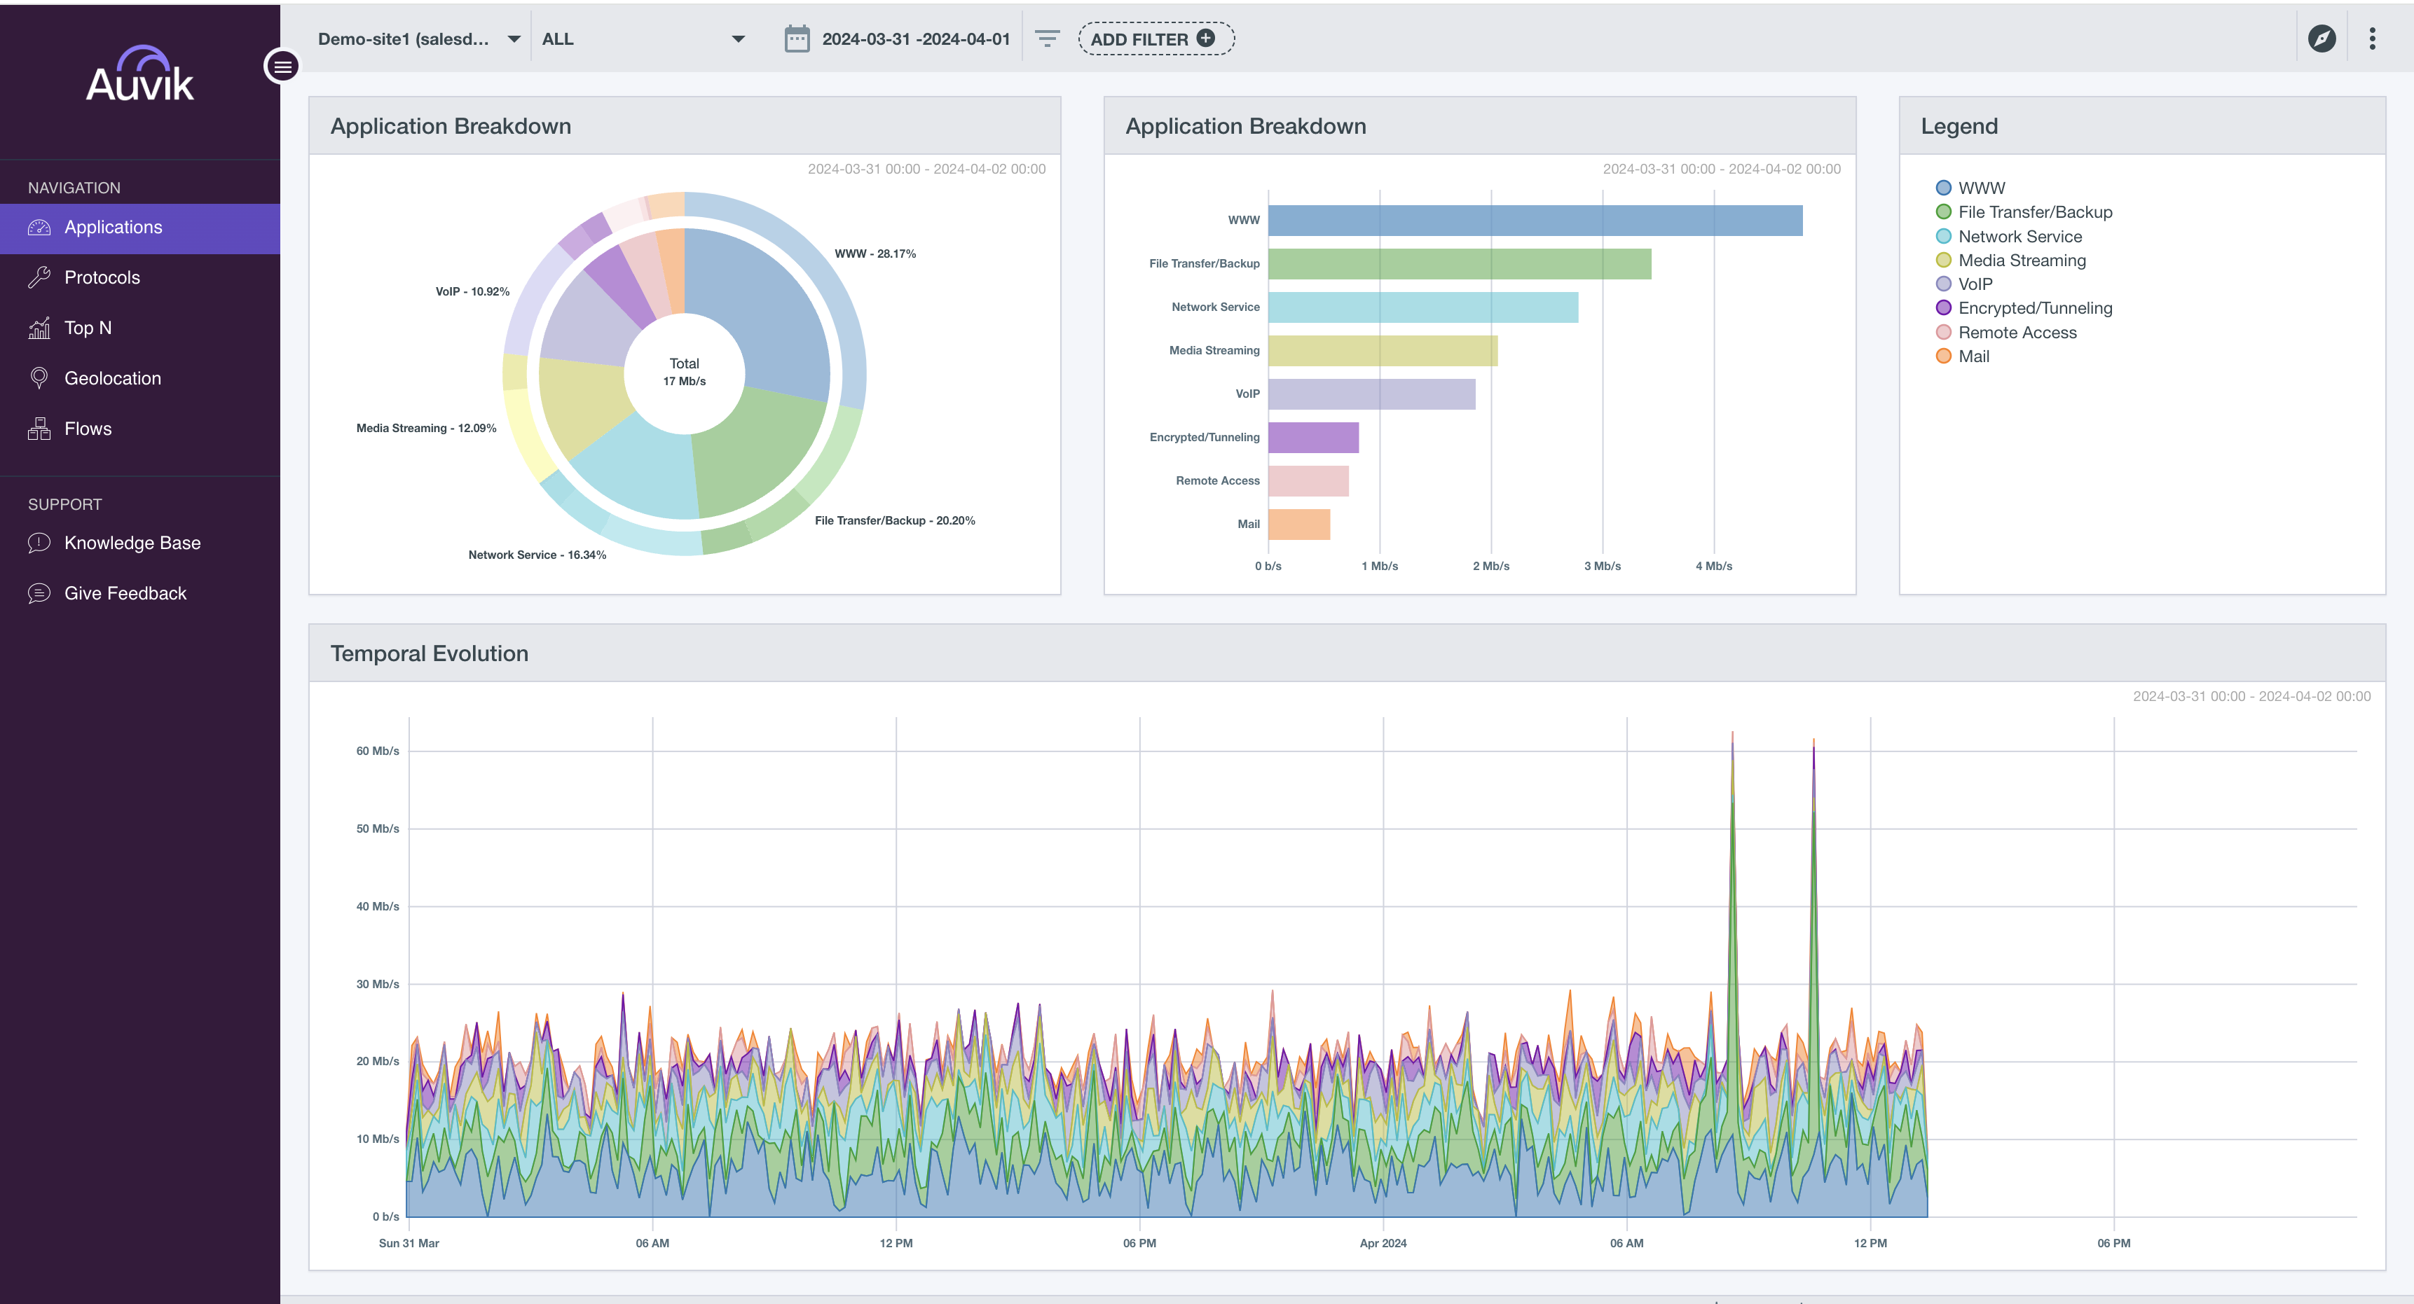
Task: Toggle VoIP series in legend
Action: click(x=1963, y=285)
